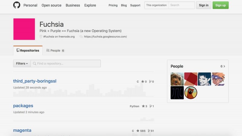Click fork icon on packages repository
242x136 pixels.
151,106
